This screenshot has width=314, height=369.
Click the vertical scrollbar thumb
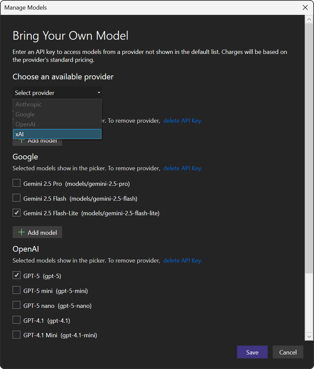click(x=309, y=148)
